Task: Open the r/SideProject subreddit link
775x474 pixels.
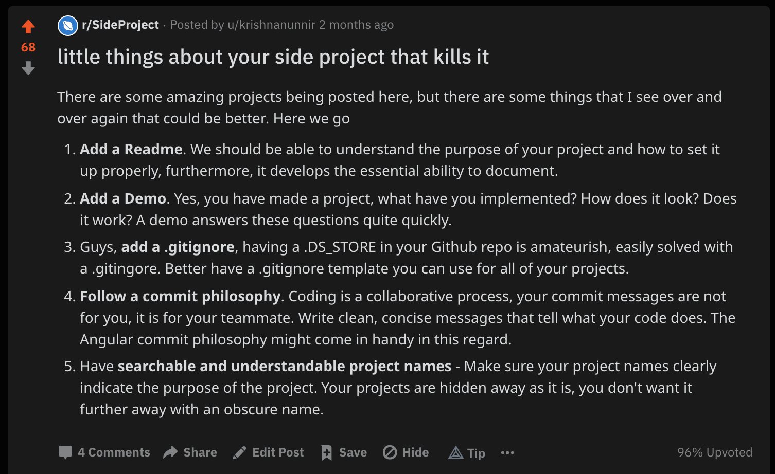Action: tap(120, 25)
